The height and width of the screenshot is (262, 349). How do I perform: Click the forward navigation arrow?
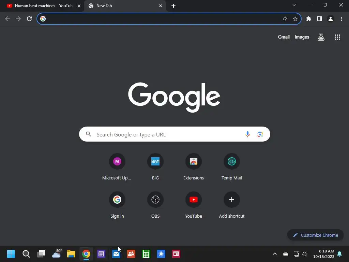coord(18,19)
